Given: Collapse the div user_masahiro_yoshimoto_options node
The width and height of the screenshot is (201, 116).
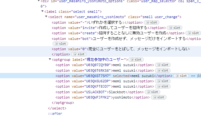Looking at the screenshot, I should pos(39,1).
